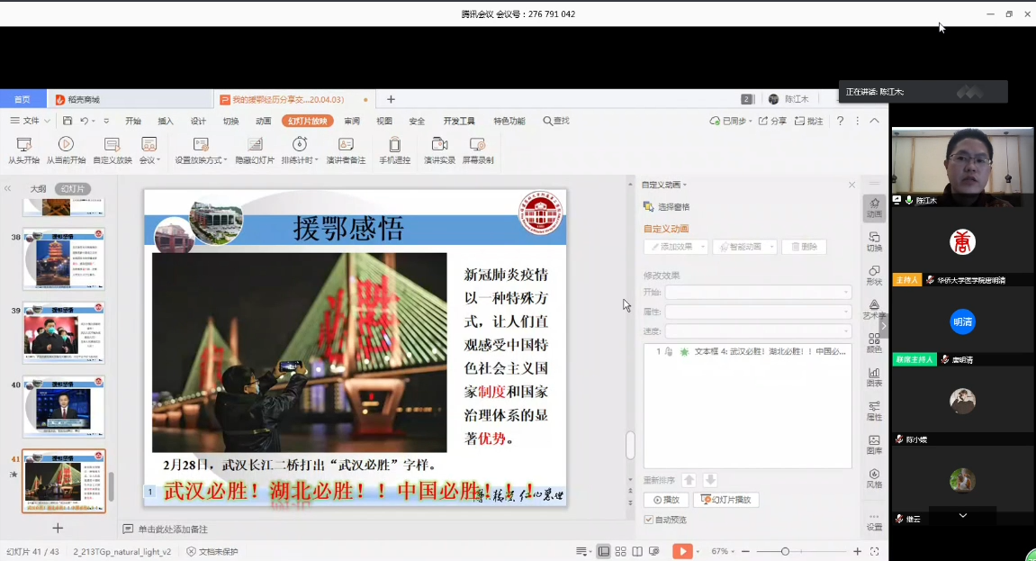This screenshot has height=561, width=1036.
Task: Toggle the 自动预览 auto preview checkbox
Action: coord(649,520)
